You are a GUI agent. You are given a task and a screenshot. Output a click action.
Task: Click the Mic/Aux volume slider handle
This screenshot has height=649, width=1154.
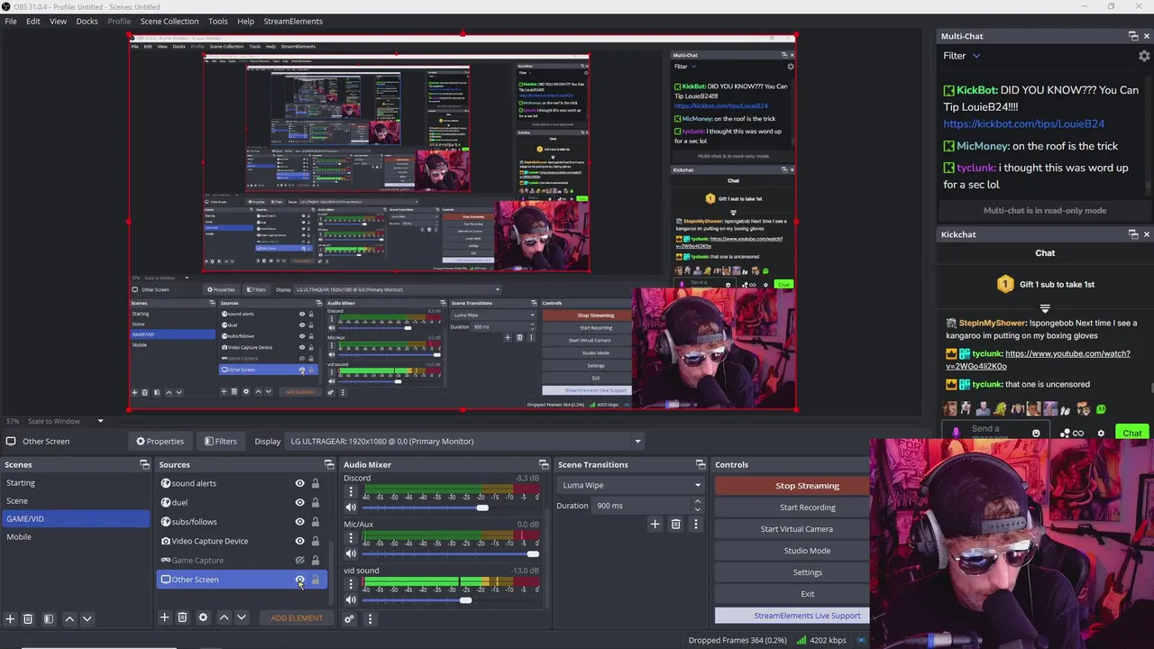pos(533,553)
